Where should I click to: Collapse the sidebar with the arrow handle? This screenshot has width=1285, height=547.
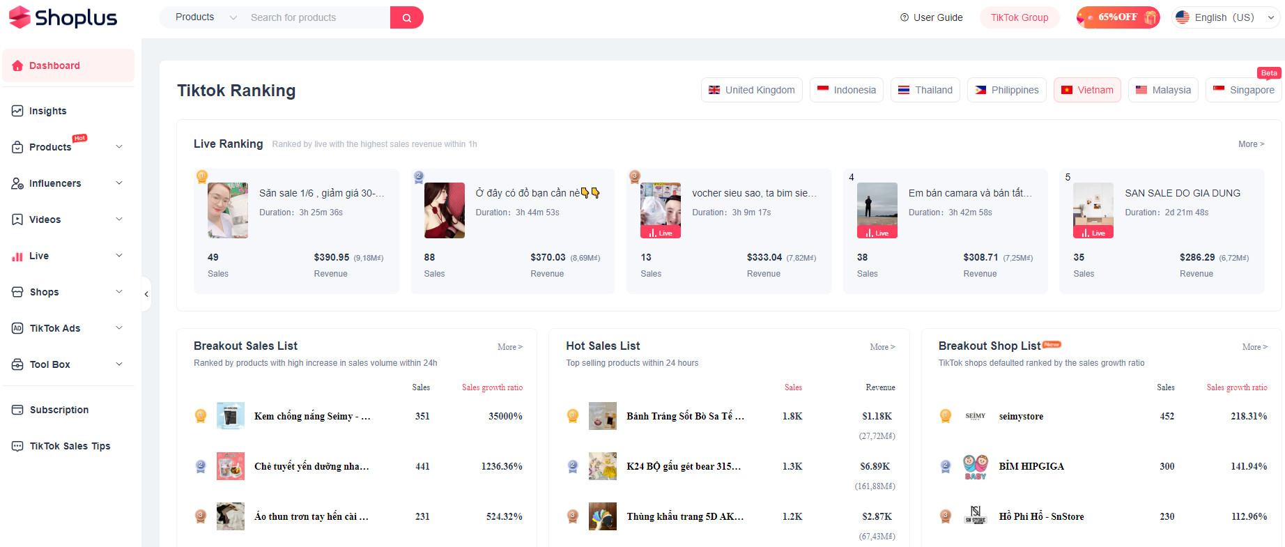(x=146, y=294)
